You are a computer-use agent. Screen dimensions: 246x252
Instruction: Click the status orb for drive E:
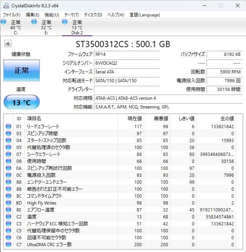pyautogui.click(x=34, y=22)
